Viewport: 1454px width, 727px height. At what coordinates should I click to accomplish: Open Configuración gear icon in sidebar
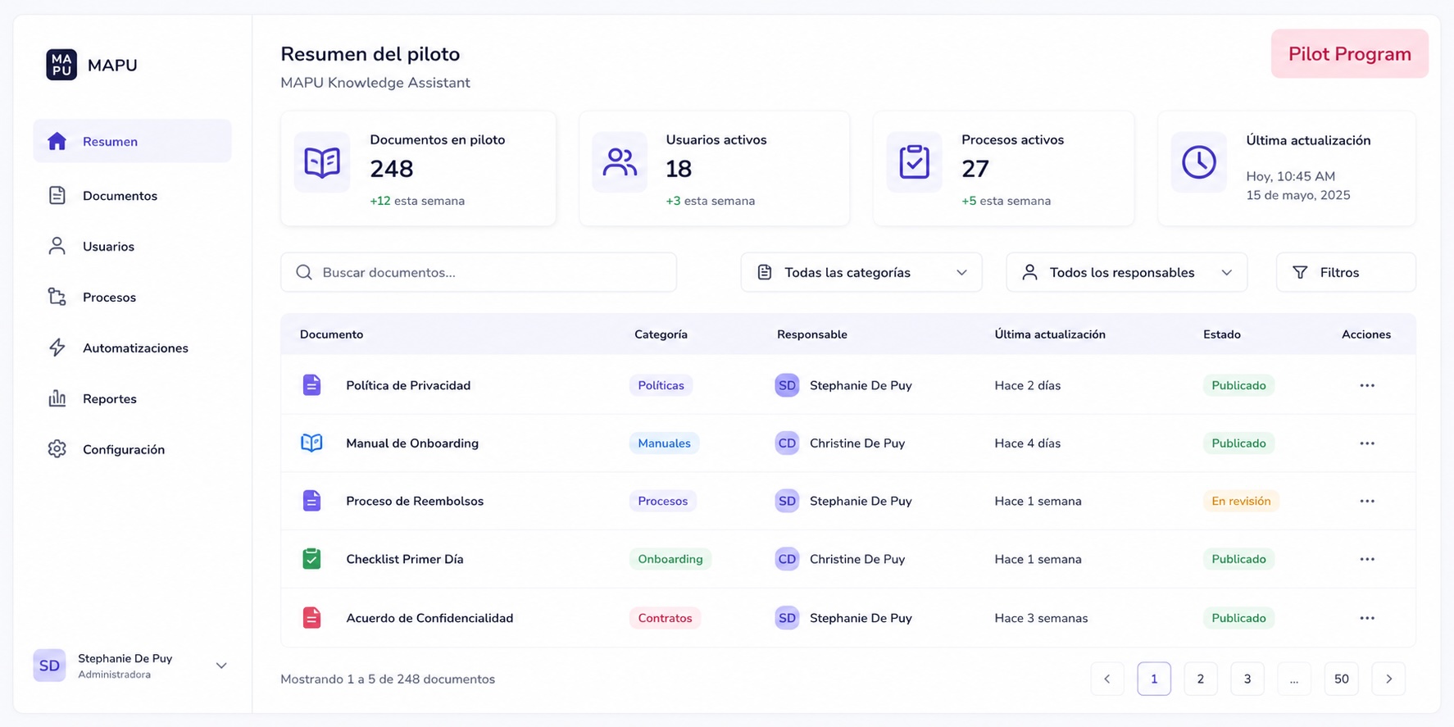click(57, 449)
